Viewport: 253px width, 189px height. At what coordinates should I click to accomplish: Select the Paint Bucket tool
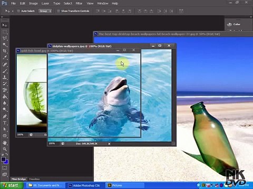pos(5,97)
